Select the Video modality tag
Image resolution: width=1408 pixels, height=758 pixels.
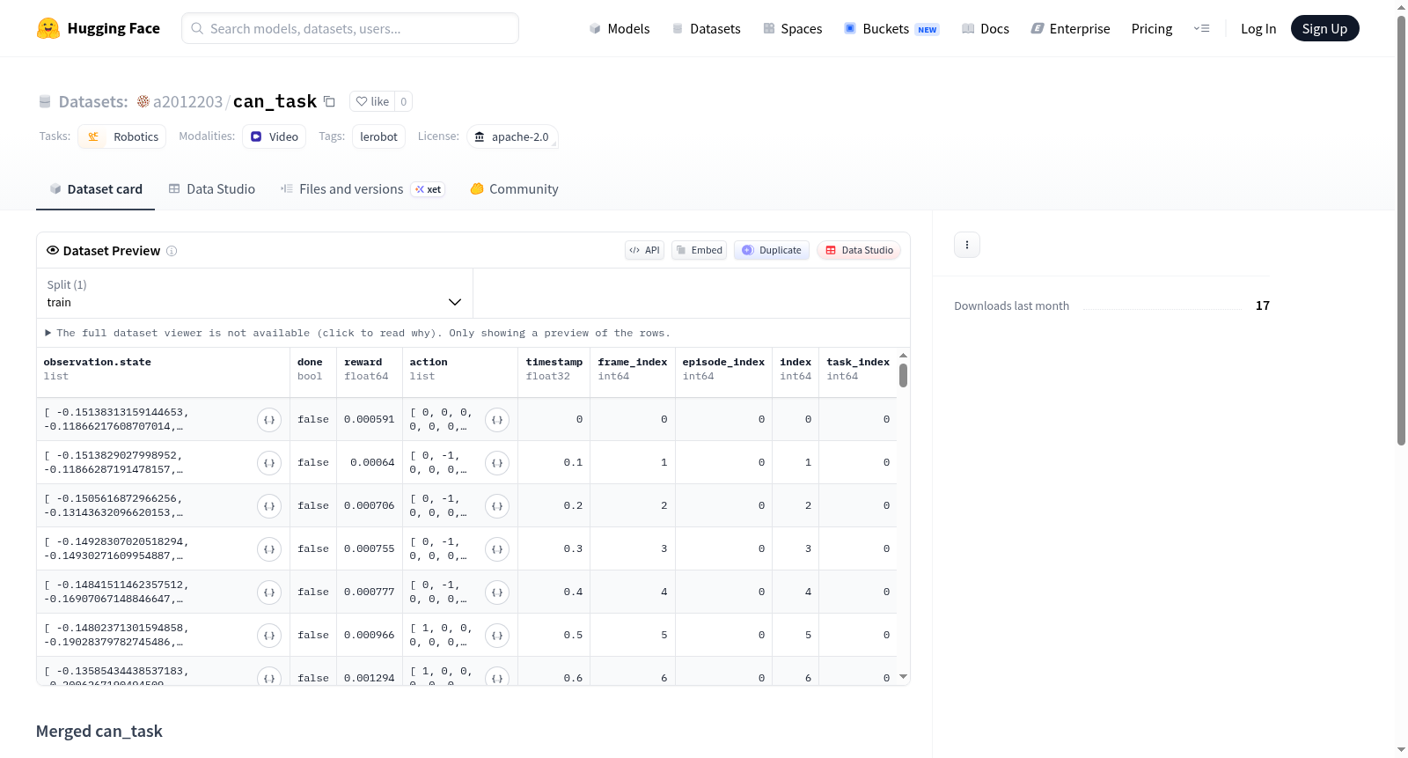click(x=275, y=136)
